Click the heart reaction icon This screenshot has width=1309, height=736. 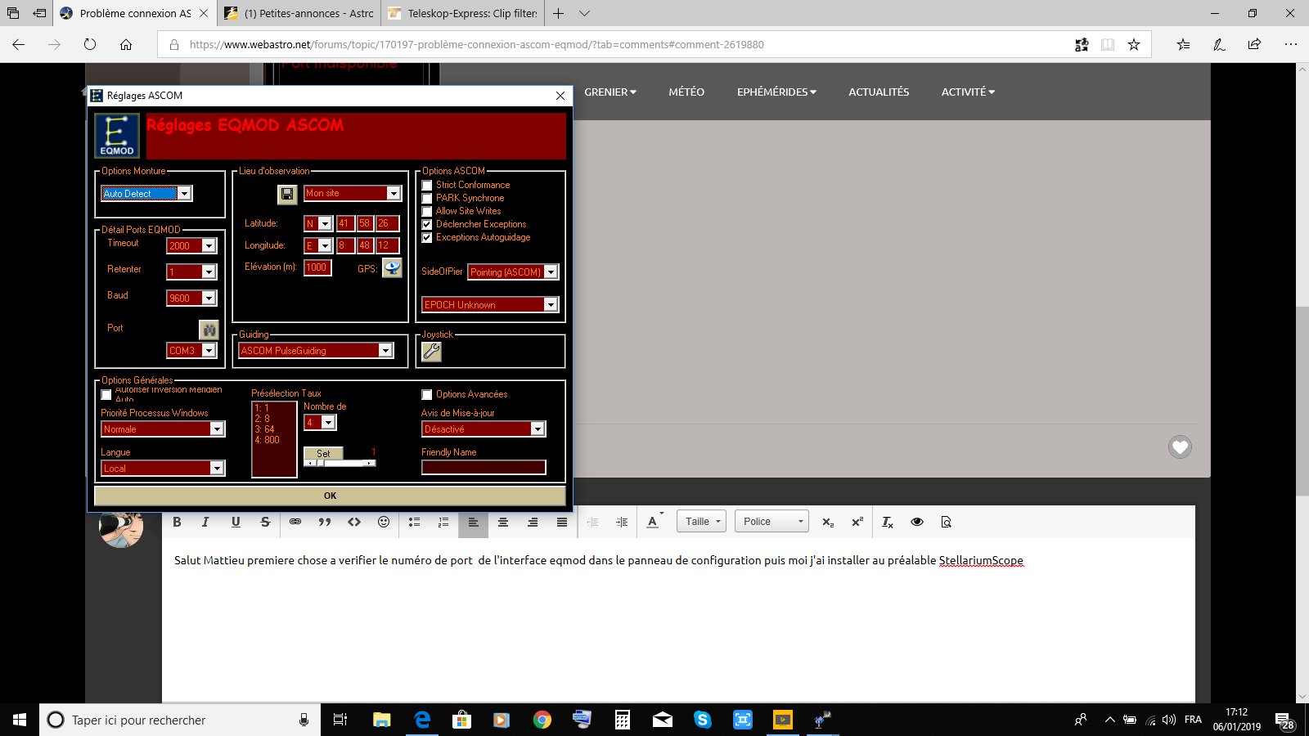coord(1180,447)
